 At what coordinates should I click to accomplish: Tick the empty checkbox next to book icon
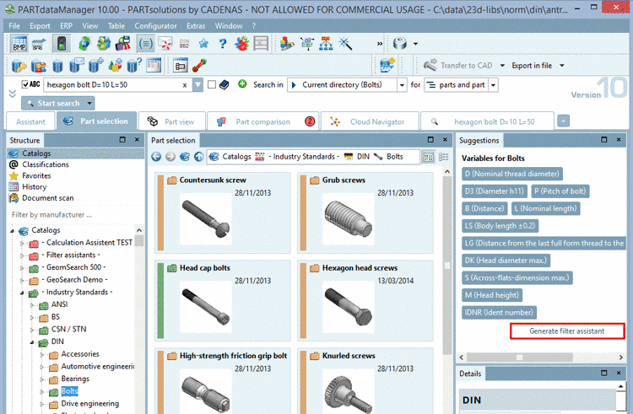click(212, 84)
